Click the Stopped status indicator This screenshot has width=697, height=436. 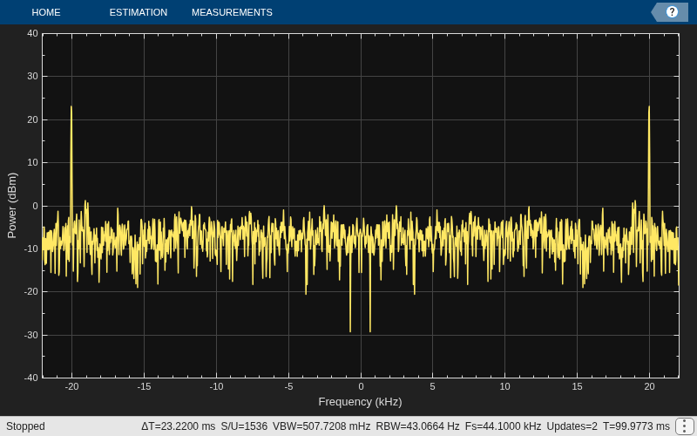click(x=25, y=426)
